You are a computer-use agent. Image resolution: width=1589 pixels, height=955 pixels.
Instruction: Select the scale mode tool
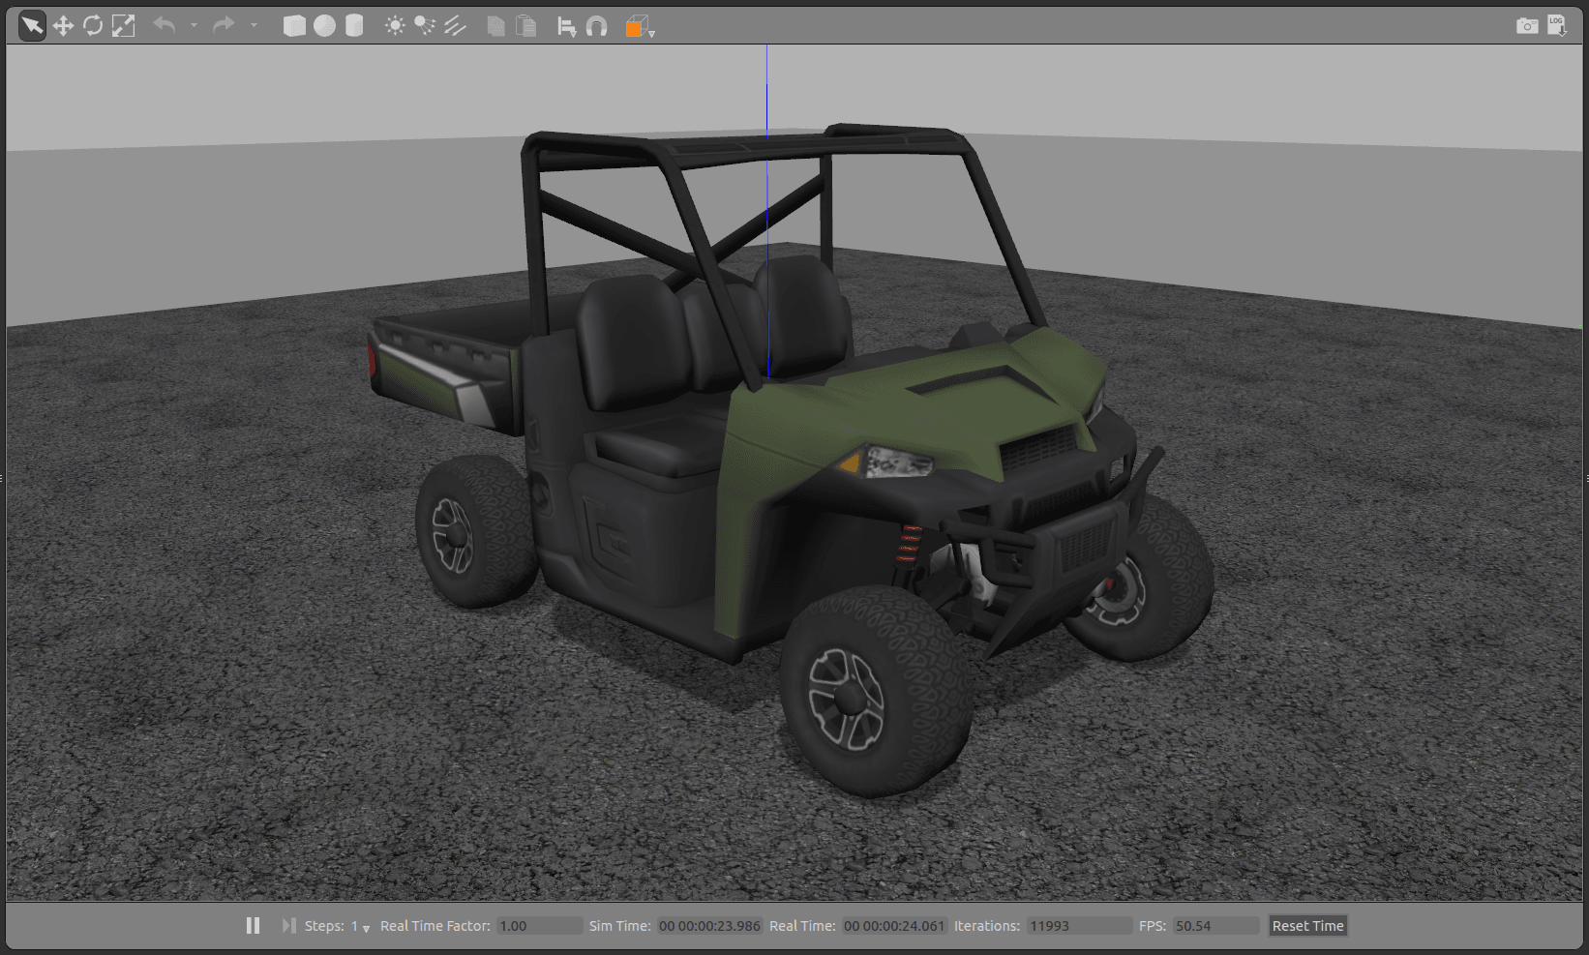point(124,25)
